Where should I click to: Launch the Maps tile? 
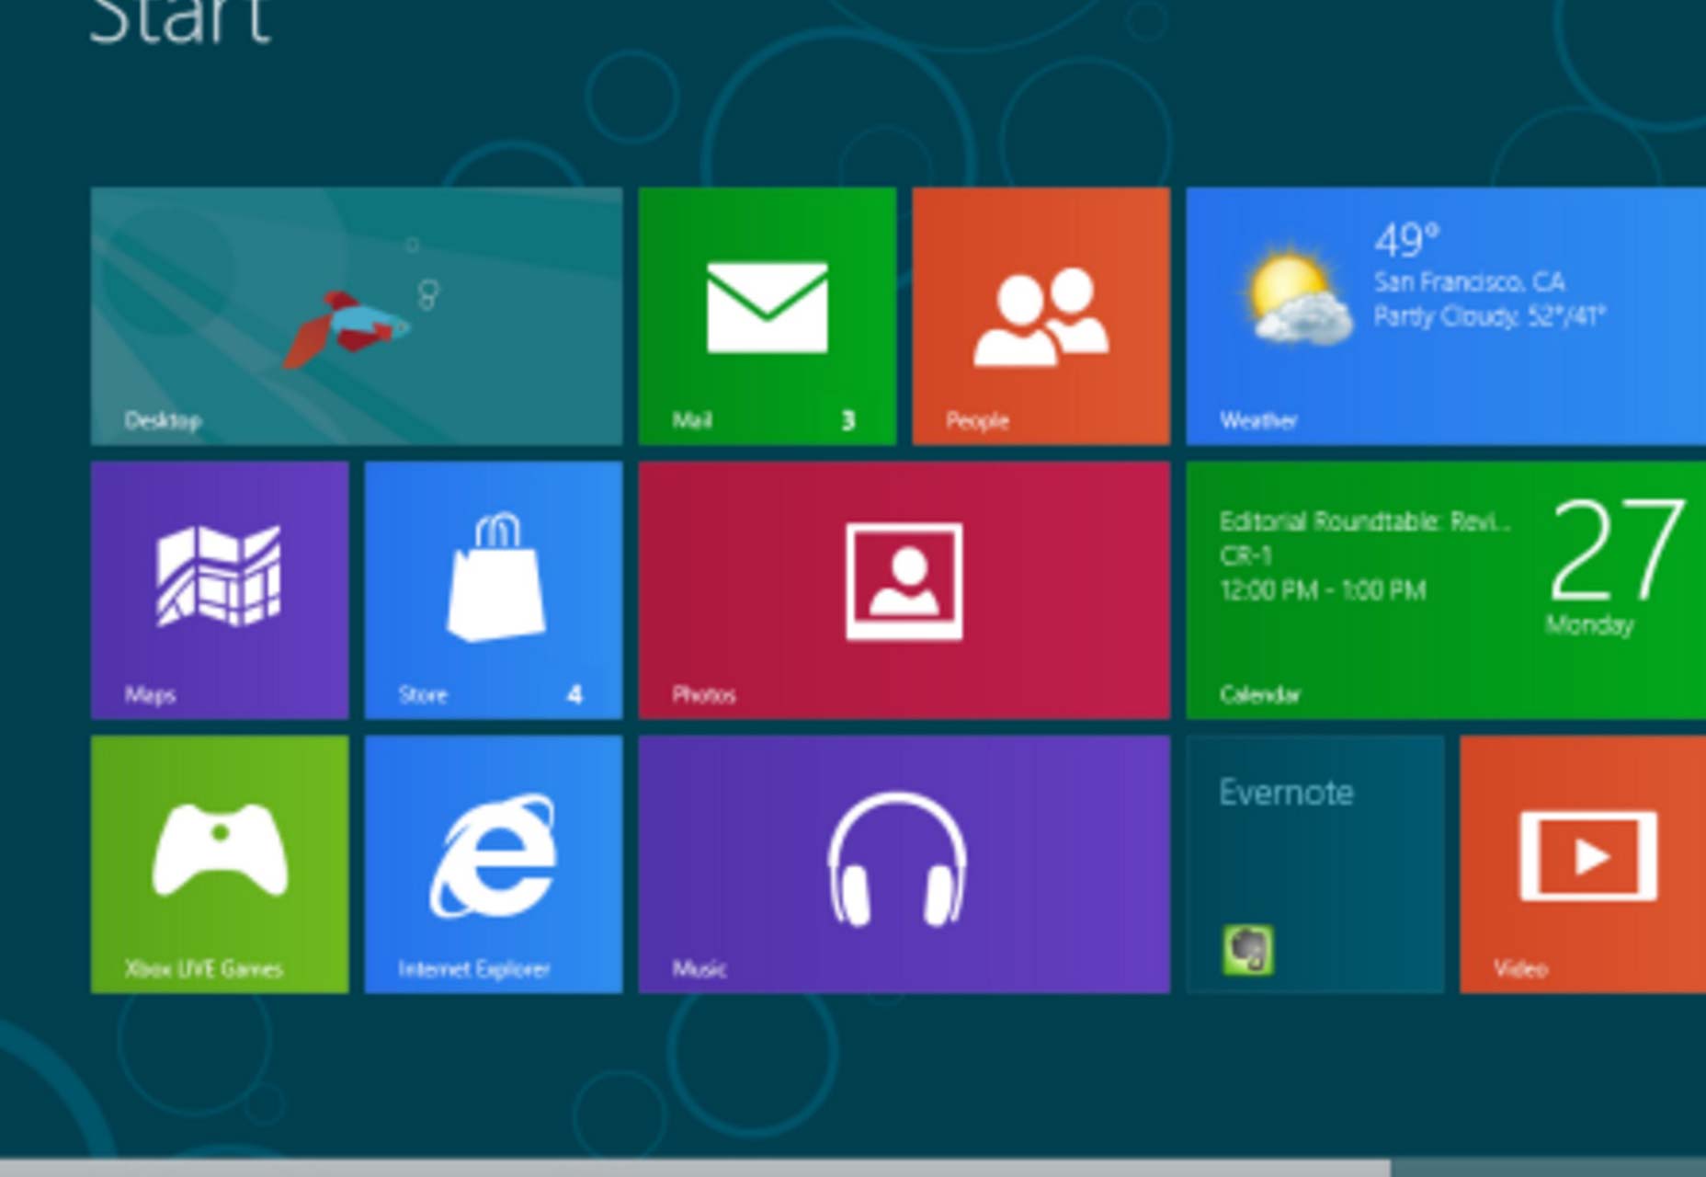220,589
